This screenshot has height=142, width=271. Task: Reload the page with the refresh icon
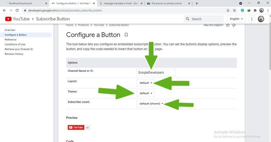click(17, 10)
